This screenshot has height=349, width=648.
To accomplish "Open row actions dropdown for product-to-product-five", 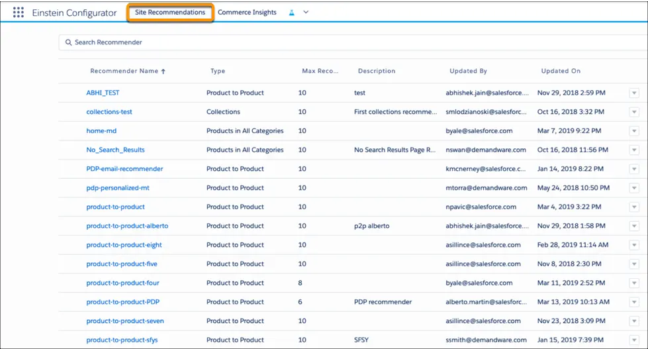I will click(634, 264).
